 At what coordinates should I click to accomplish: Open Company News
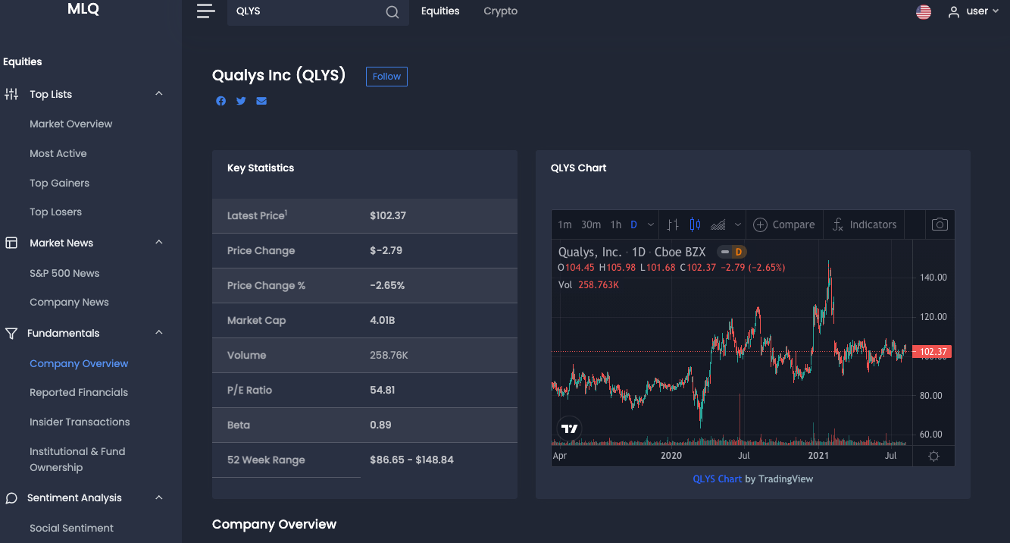tap(70, 303)
